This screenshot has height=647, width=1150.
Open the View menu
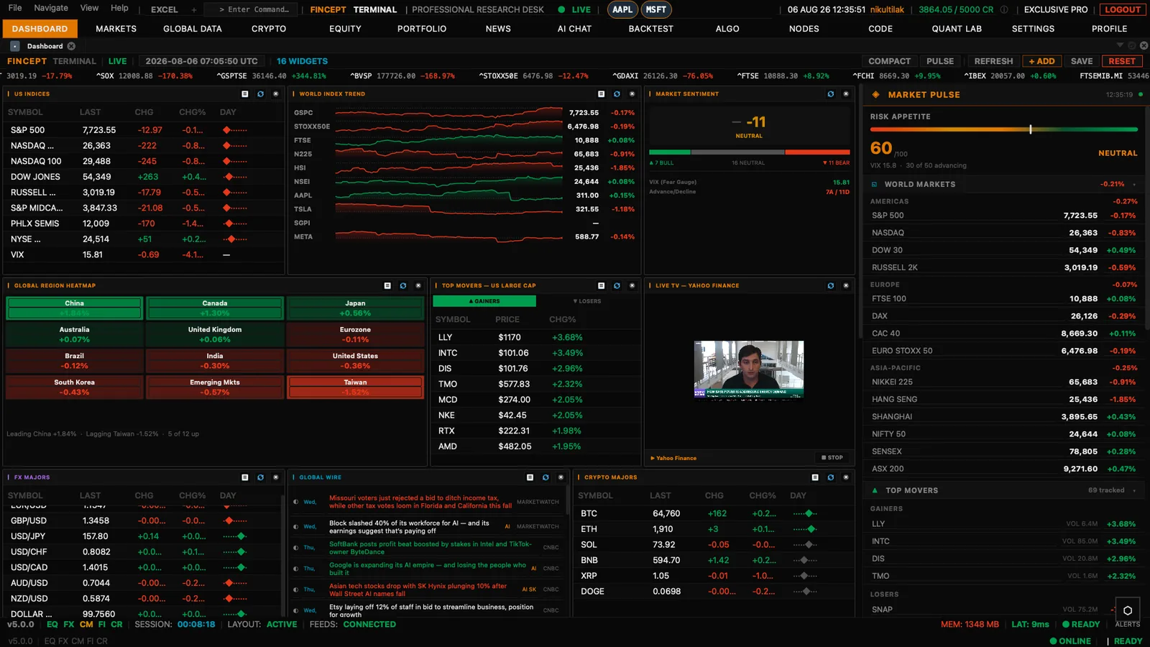(90, 8)
